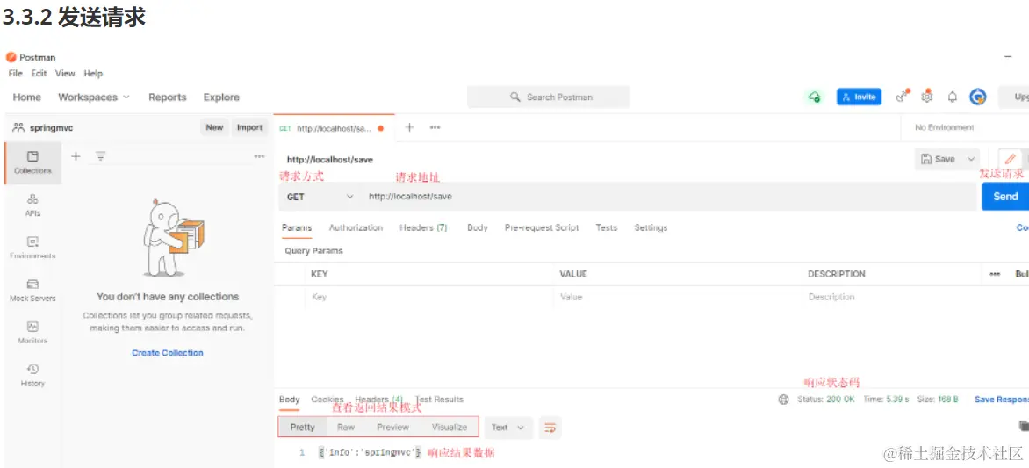Click the satellite capture requests icon
Viewport: 1029px width, 468px height.
pos(903,97)
